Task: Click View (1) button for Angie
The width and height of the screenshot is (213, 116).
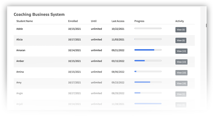Action: [x=181, y=94]
